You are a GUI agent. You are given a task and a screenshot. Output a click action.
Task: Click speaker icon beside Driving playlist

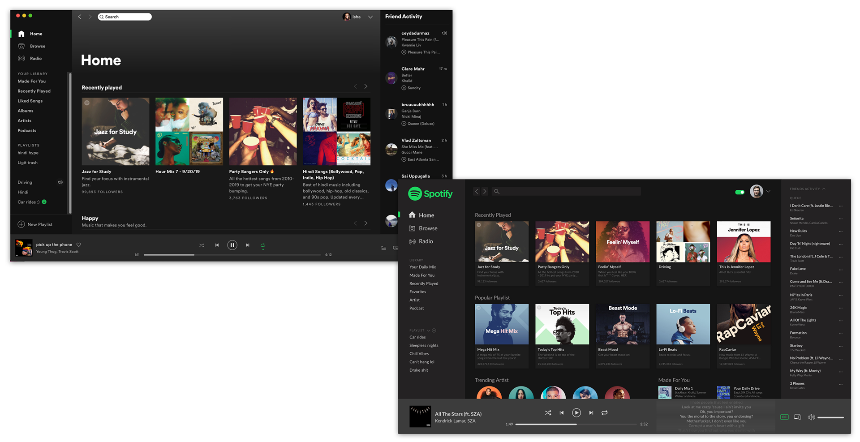(60, 182)
